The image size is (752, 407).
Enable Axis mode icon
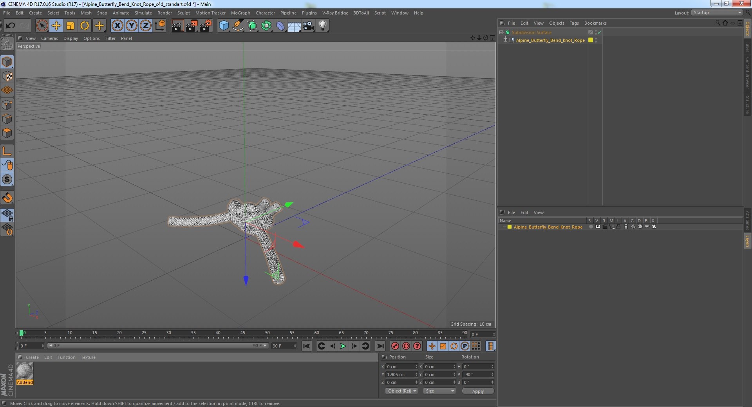7,151
